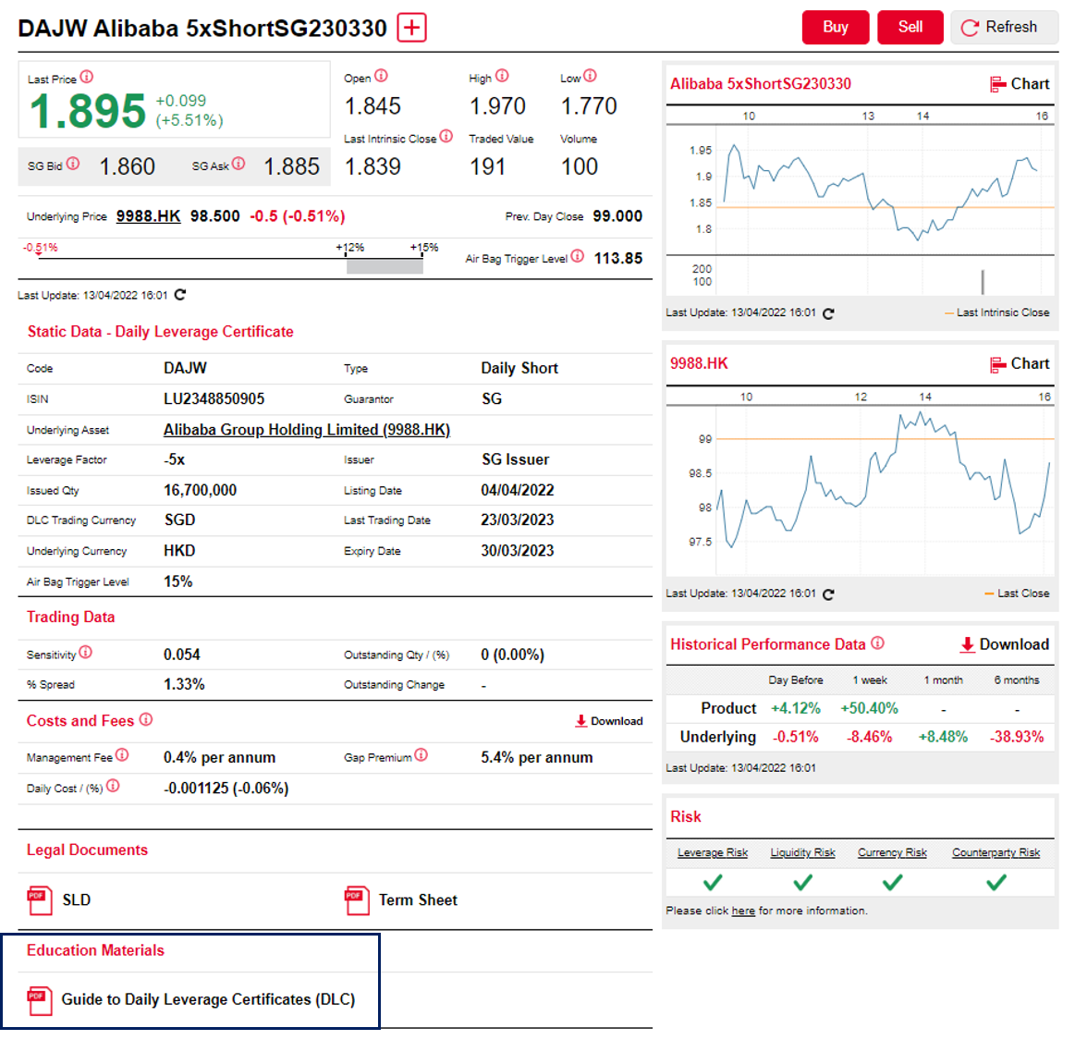Image resolution: width=1075 pixels, height=1040 pixels.
Task: Click the Last Price info icon
Action: [x=86, y=77]
